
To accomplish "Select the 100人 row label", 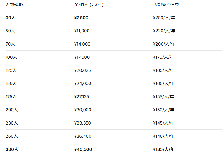I will [11, 57].
